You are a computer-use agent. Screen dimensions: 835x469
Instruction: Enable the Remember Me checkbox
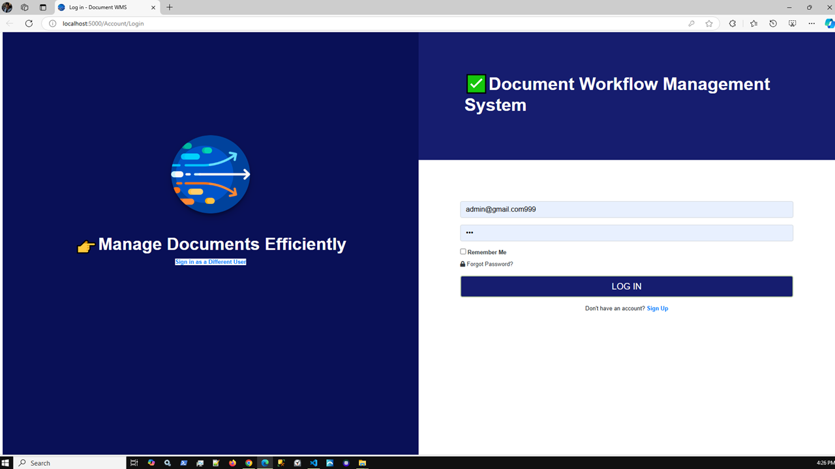[x=463, y=251]
